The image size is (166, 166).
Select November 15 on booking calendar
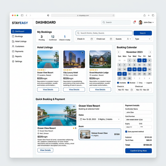point(129,69)
